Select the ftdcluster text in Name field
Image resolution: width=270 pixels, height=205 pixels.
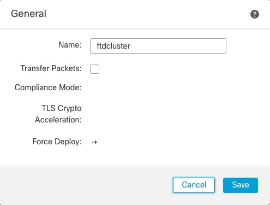click(113, 46)
